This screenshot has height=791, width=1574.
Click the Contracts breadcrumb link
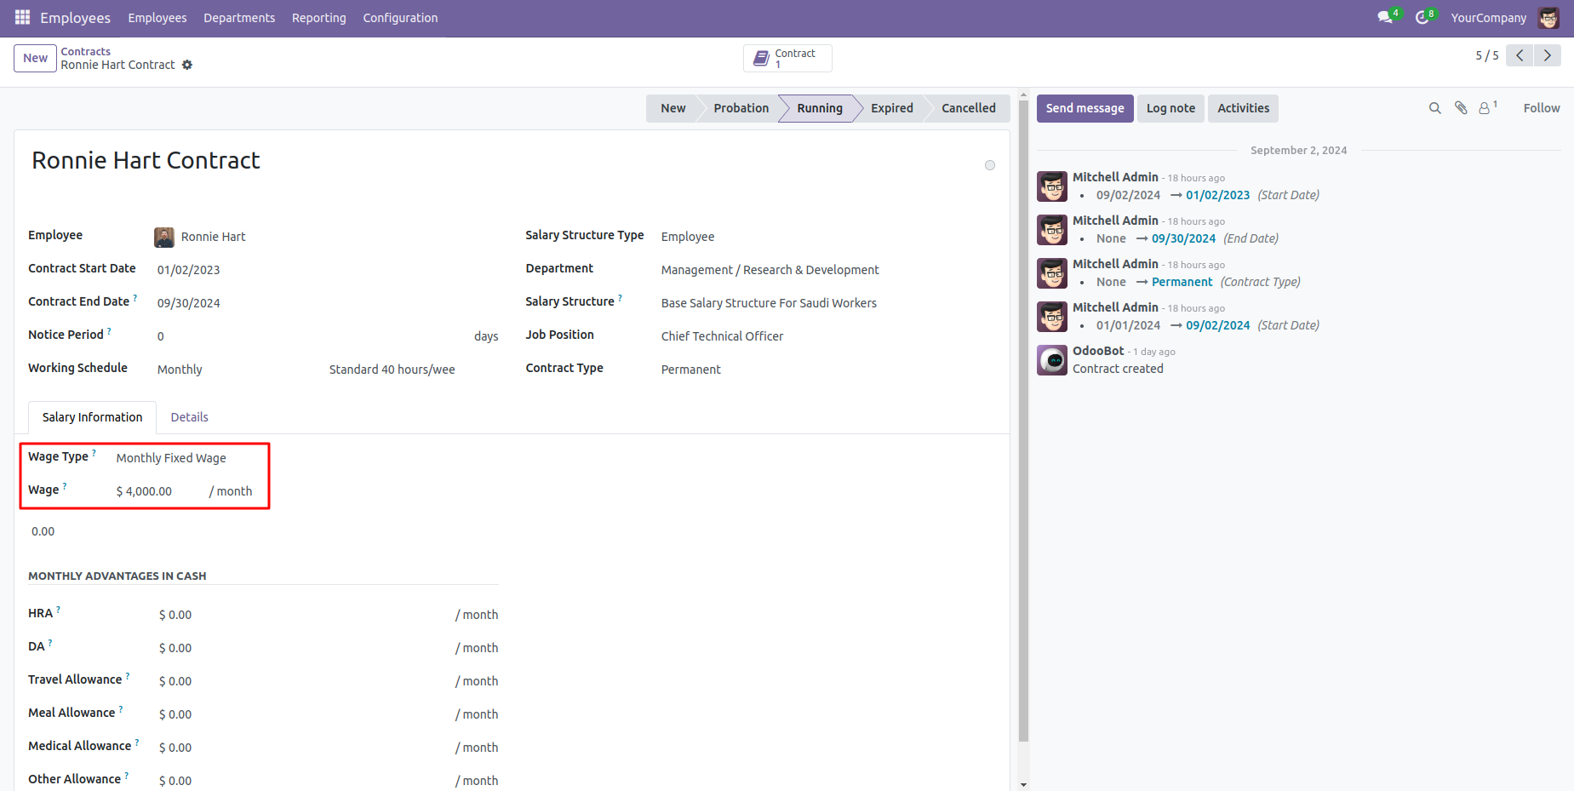(x=85, y=51)
